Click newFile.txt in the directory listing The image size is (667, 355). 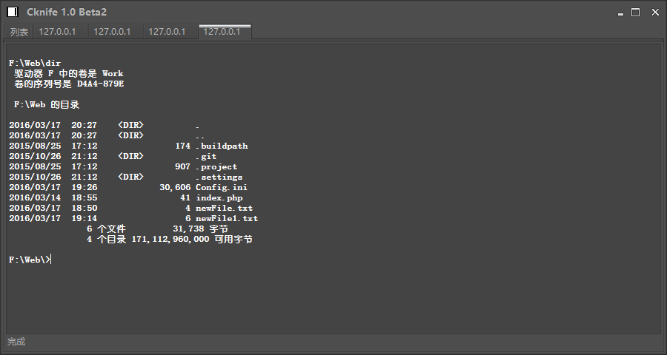pos(224,209)
